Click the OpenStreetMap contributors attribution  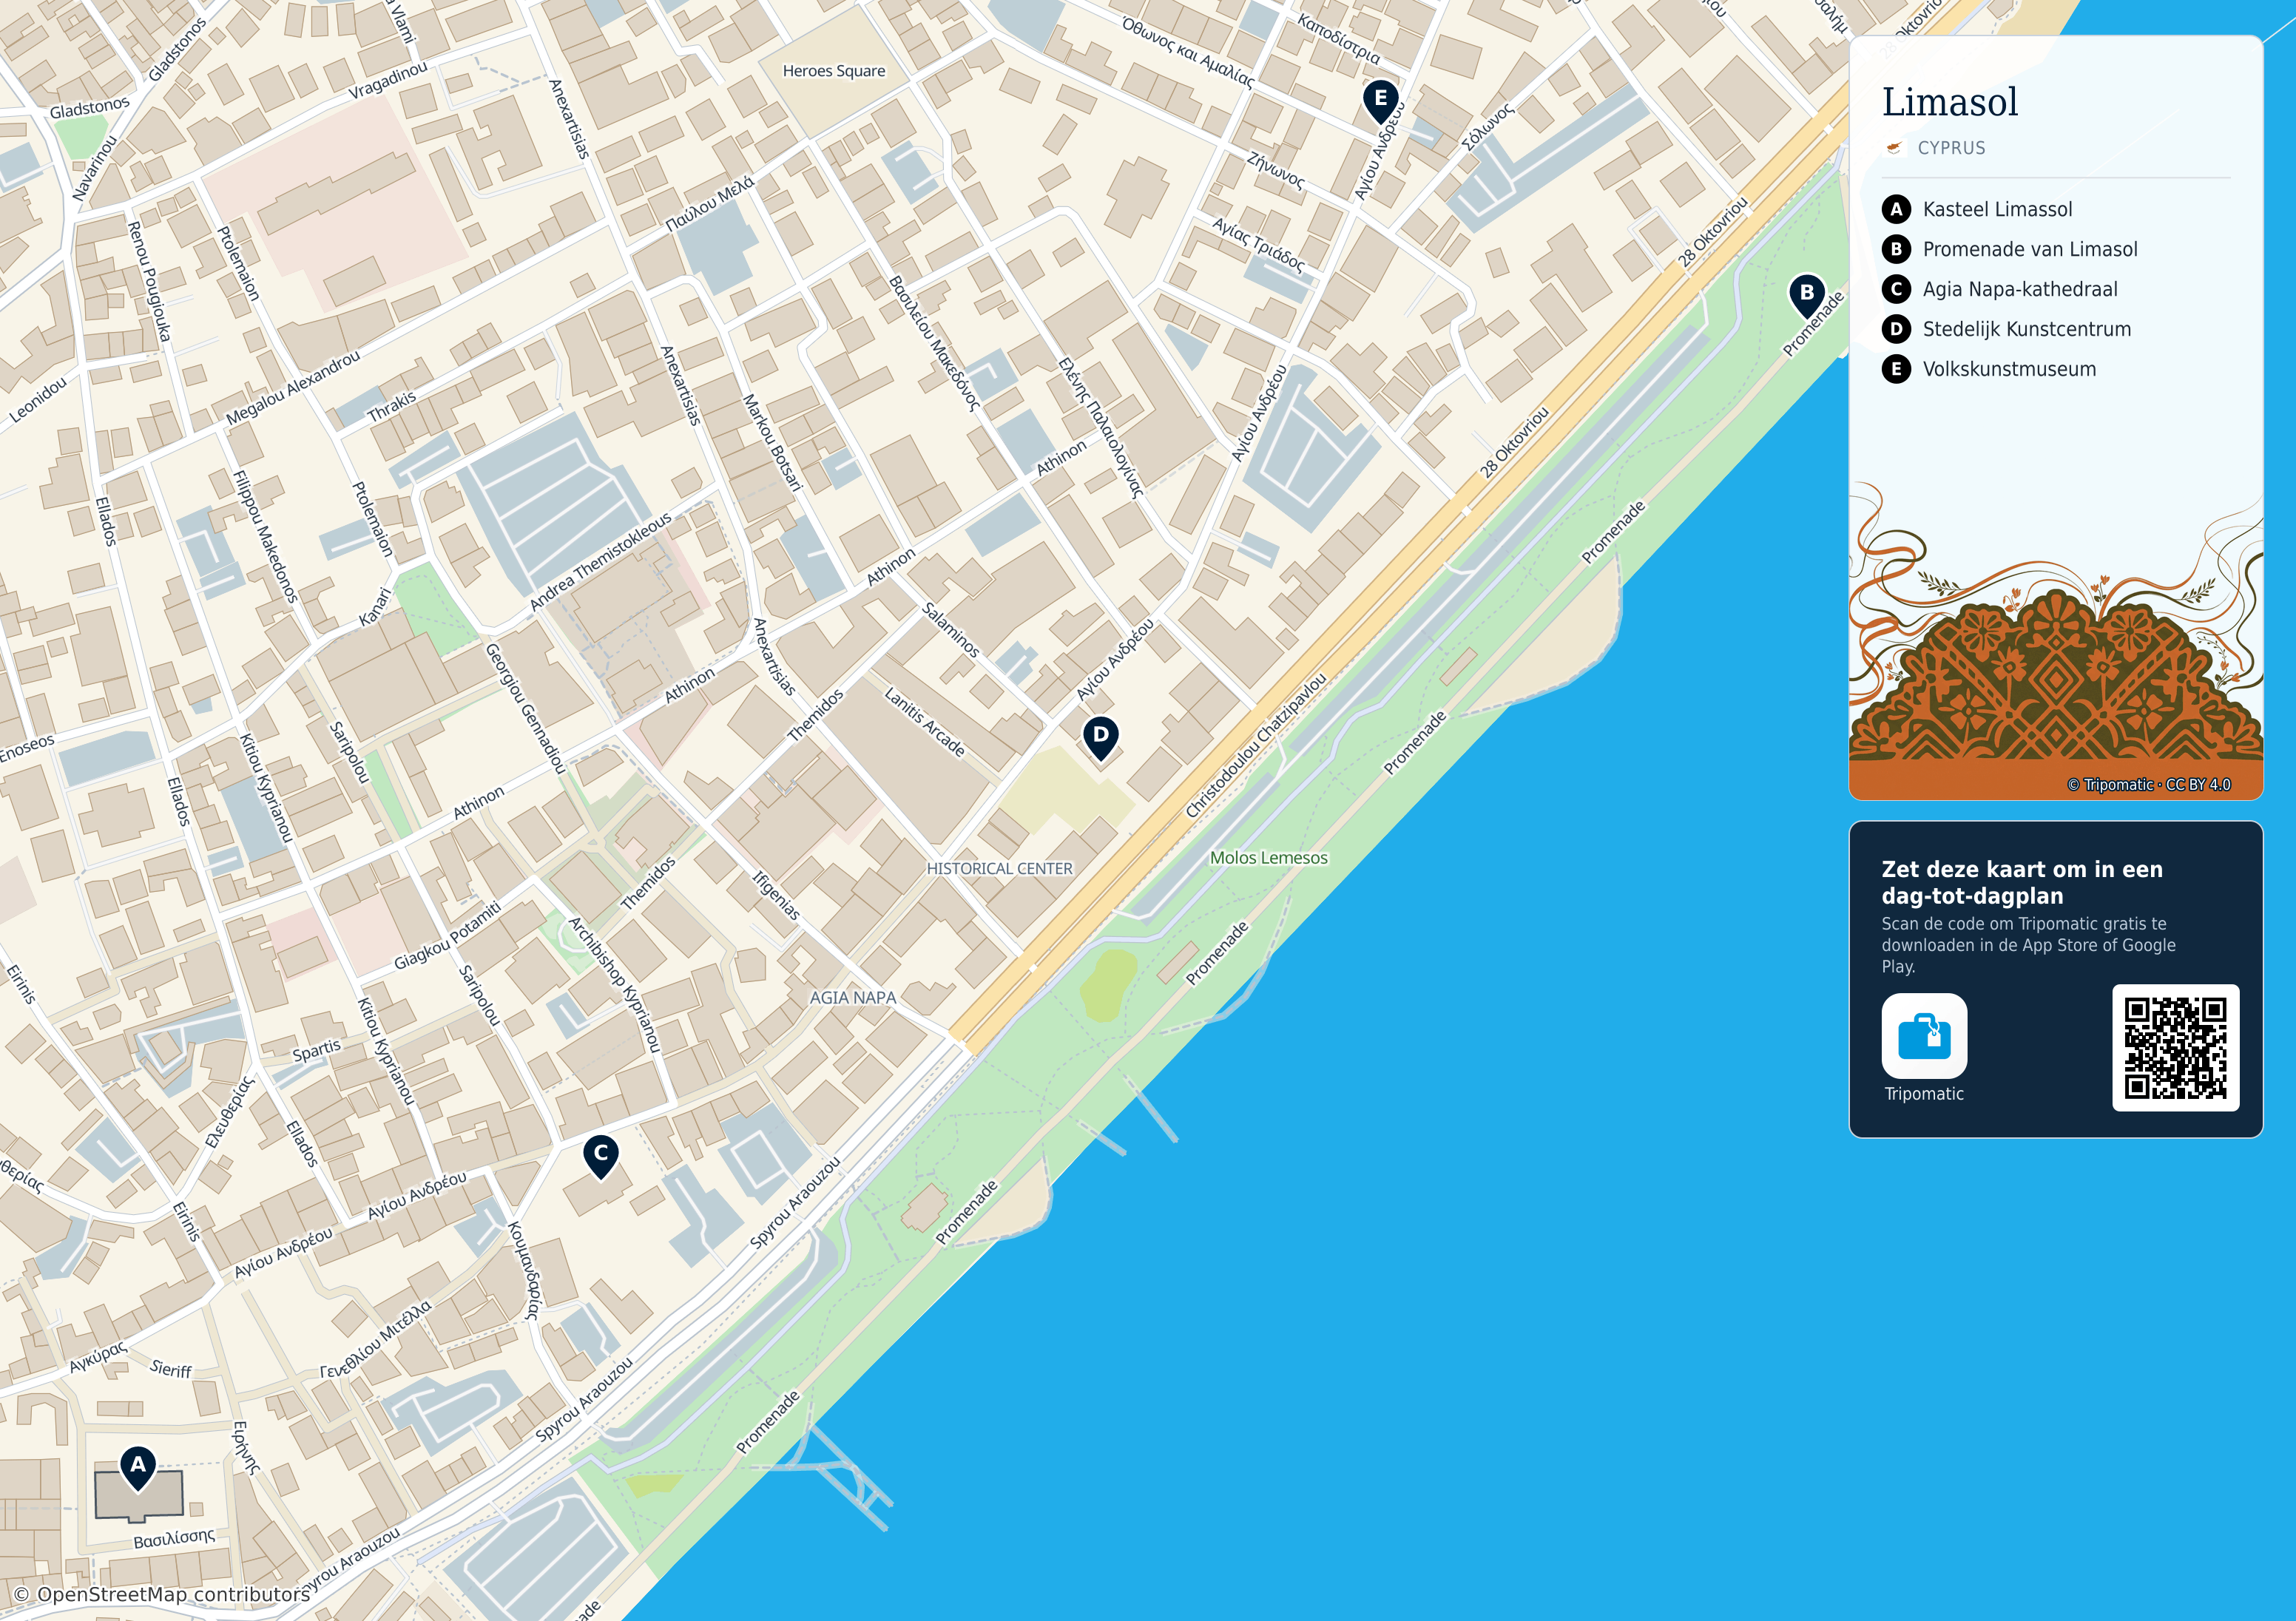coord(162,1594)
